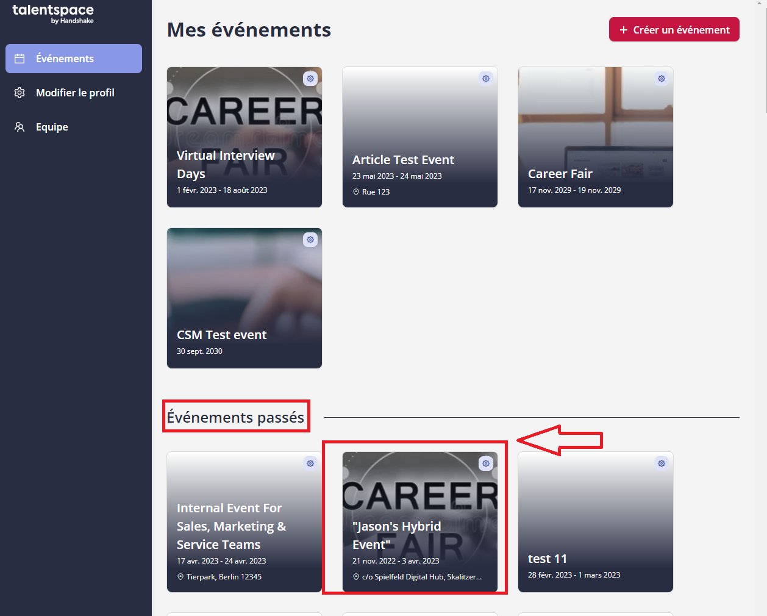
Task: Open settings gear on Article Test Event card
Action: click(x=486, y=79)
